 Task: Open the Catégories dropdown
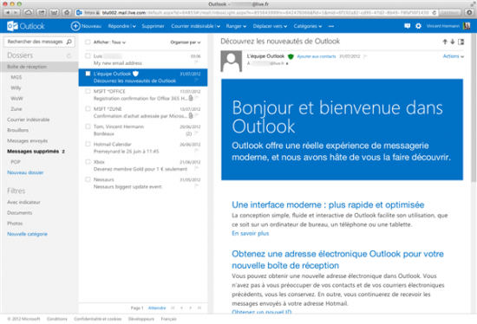click(x=308, y=26)
